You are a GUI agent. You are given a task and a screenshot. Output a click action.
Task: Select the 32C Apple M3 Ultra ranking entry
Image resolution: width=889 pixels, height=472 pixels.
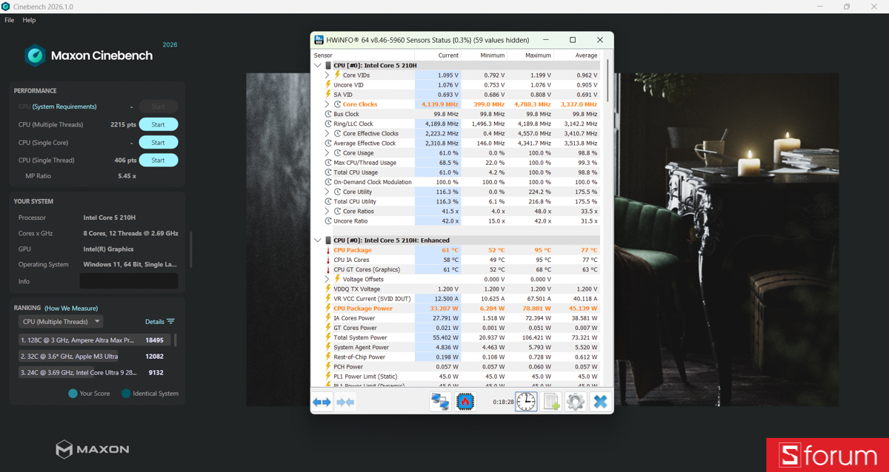[95, 357]
